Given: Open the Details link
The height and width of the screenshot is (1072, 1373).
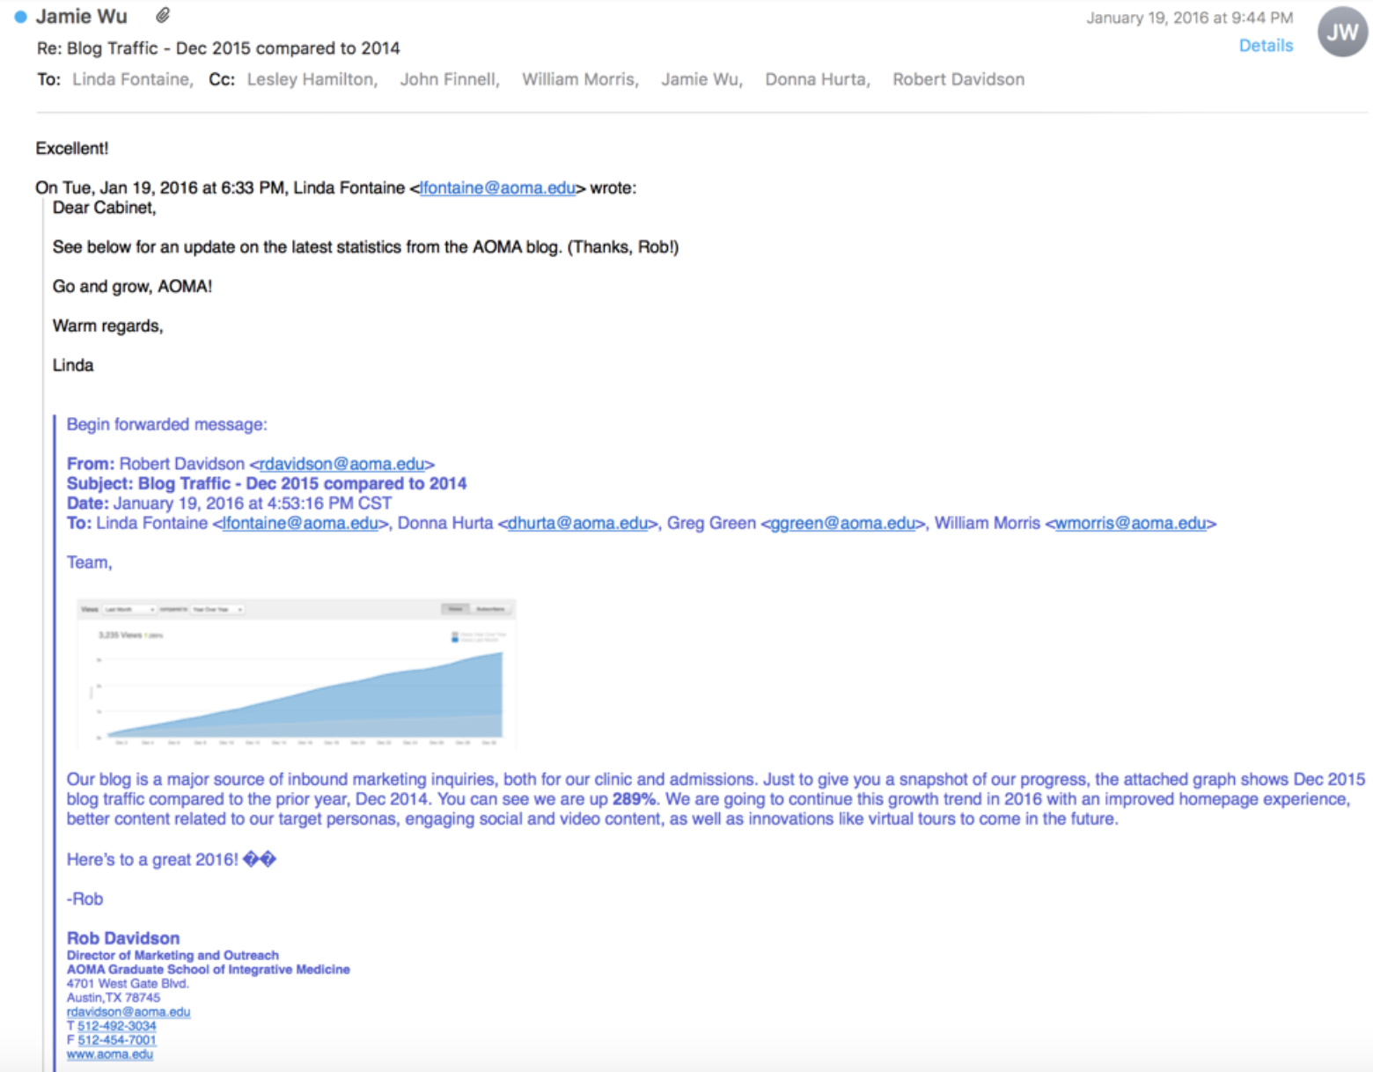Looking at the screenshot, I should [1266, 46].
